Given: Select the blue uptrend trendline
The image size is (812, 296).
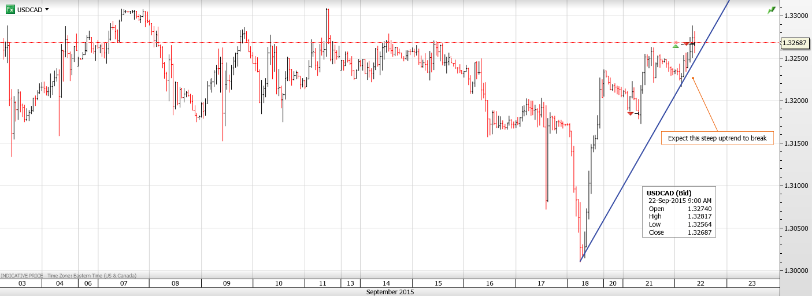Looking at the screenshot, I should [x=636, y=173].
